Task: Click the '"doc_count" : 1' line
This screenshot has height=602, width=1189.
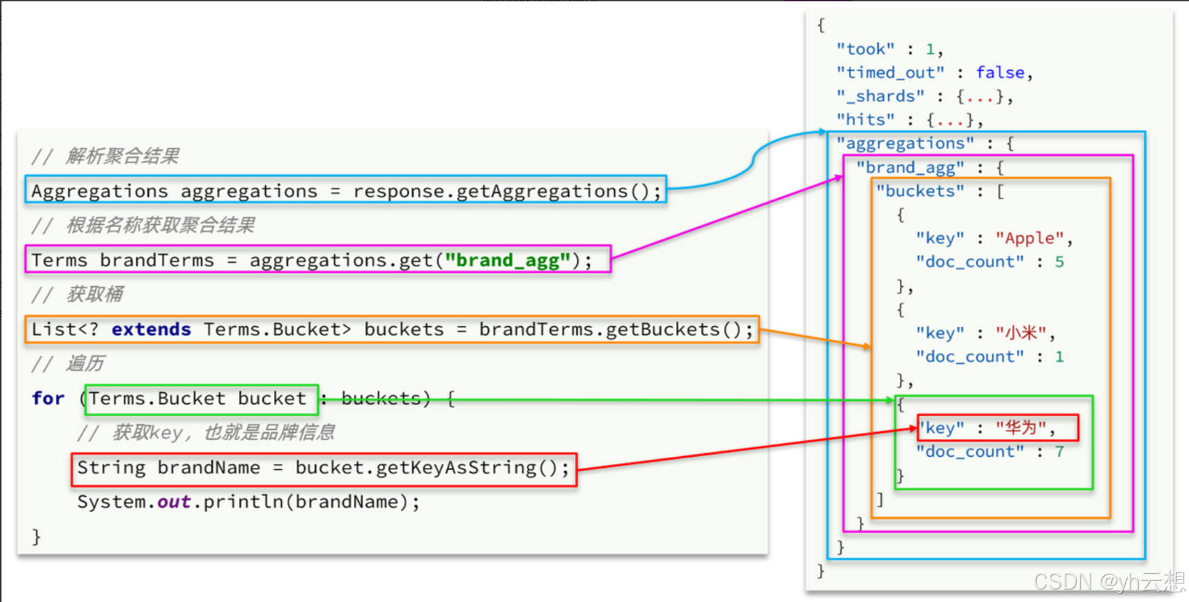Action: click(x=989, y=356)
